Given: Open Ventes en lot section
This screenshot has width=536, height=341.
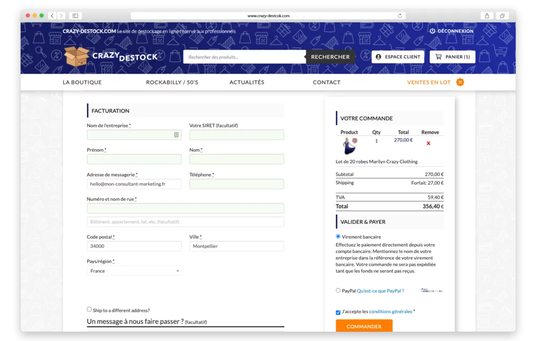Looking at the screenshot, I should point(429,82).
